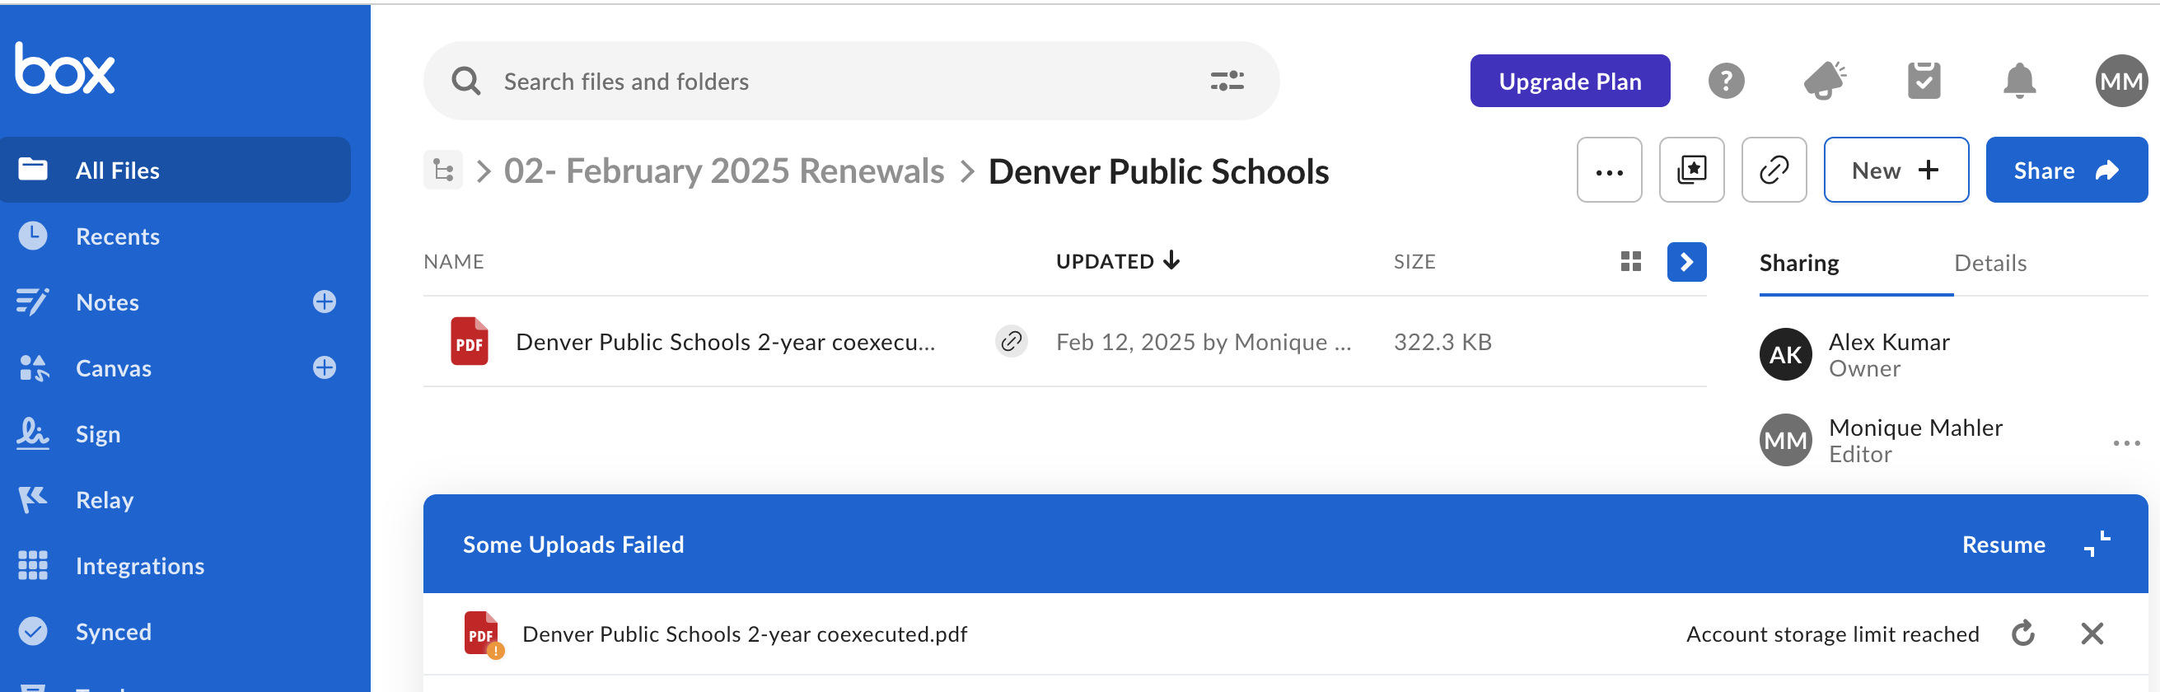This screenshot has height=692, width=2160.
Task: Click the AK avatar
Action: click(1785, 355)
